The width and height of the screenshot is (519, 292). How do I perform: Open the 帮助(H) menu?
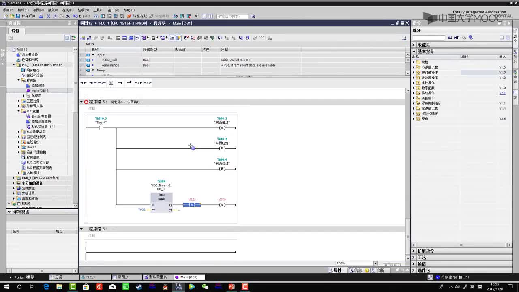(x=129, y=10)
